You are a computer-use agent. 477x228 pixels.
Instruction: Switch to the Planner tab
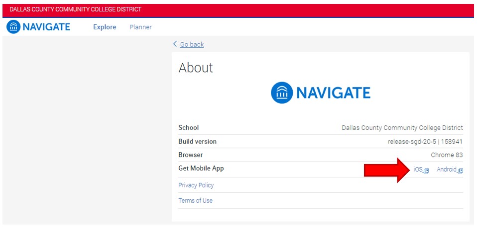pos(140,27)
